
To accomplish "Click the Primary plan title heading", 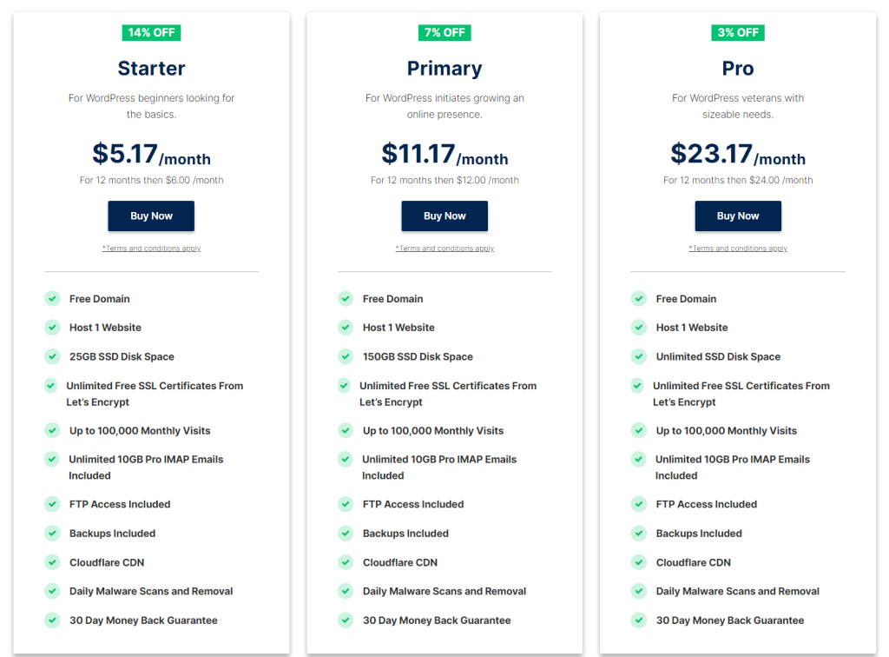I will 444,69.
